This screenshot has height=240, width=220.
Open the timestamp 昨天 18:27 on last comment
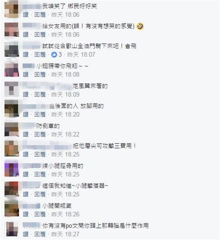pos(65,234)
